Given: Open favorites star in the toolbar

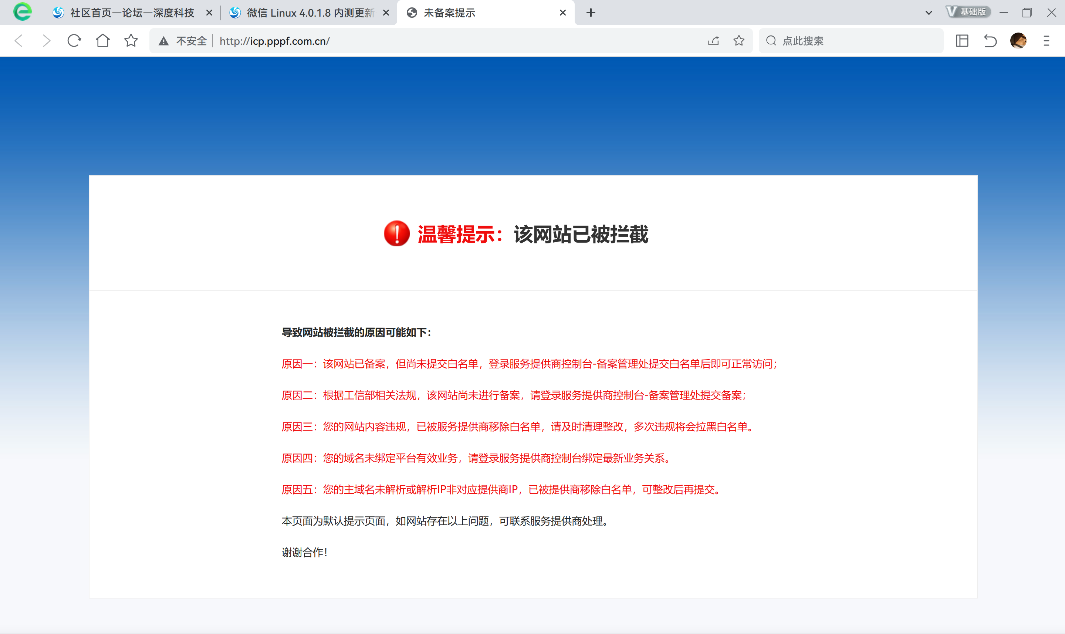Looking at the screenshot, I should tap(131, 41).
